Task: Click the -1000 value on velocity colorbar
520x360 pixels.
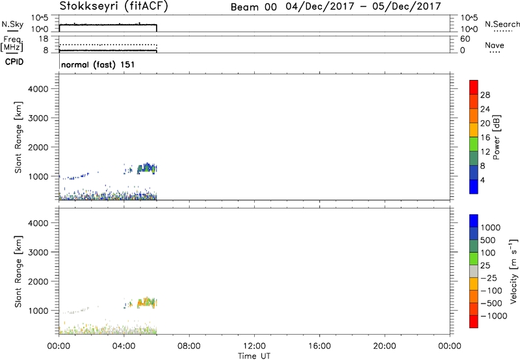Action: pyautogui.click(x=494, y=316)
